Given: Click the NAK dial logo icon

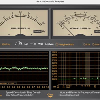Looking at the screenshot, I should tap(19, 43).
